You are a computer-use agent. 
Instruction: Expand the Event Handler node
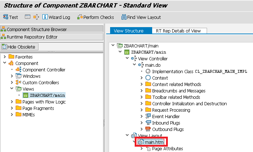coord(141,116)
